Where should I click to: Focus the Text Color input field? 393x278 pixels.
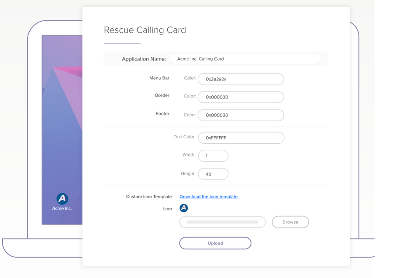click(241, 138)
